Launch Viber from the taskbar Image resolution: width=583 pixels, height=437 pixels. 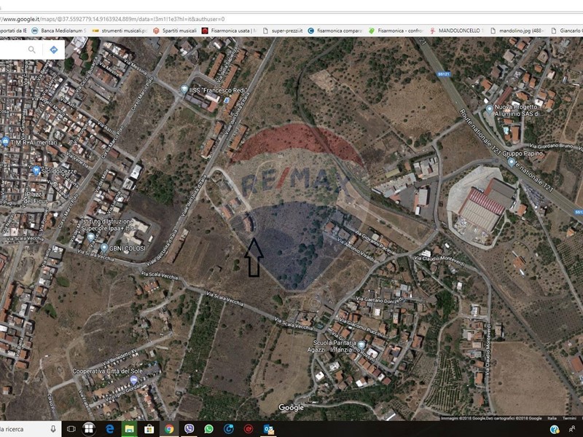(x=189, y=429)
